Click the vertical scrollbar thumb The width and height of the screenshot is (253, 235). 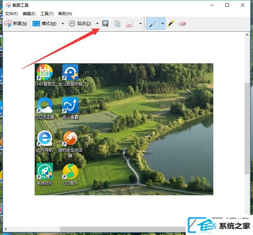tap(247, 129)
